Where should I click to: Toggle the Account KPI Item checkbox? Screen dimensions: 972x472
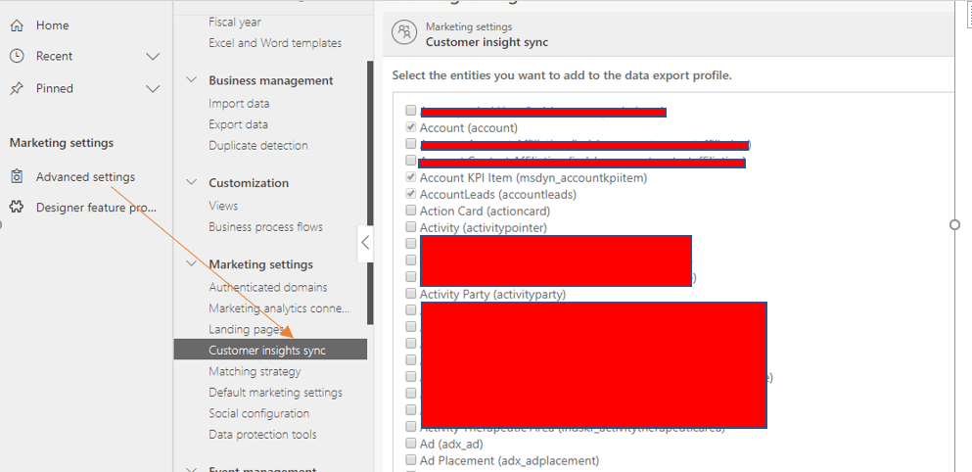click(x=411, y=178)
